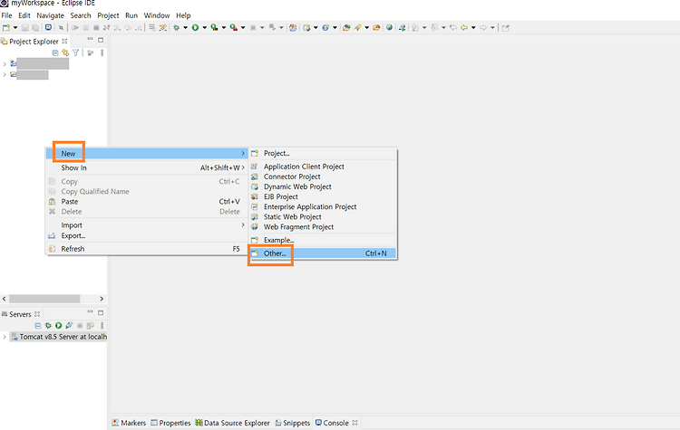Select Example... in the New submenu
The width and height of the screenshot is (680, 430).
click(x=323, y=240)
